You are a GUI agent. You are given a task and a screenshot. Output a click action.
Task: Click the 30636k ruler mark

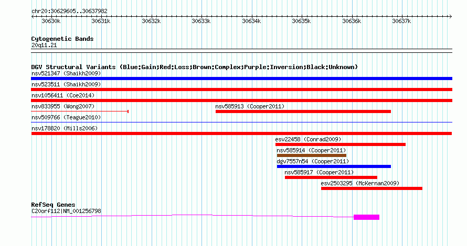coord(352,21)
